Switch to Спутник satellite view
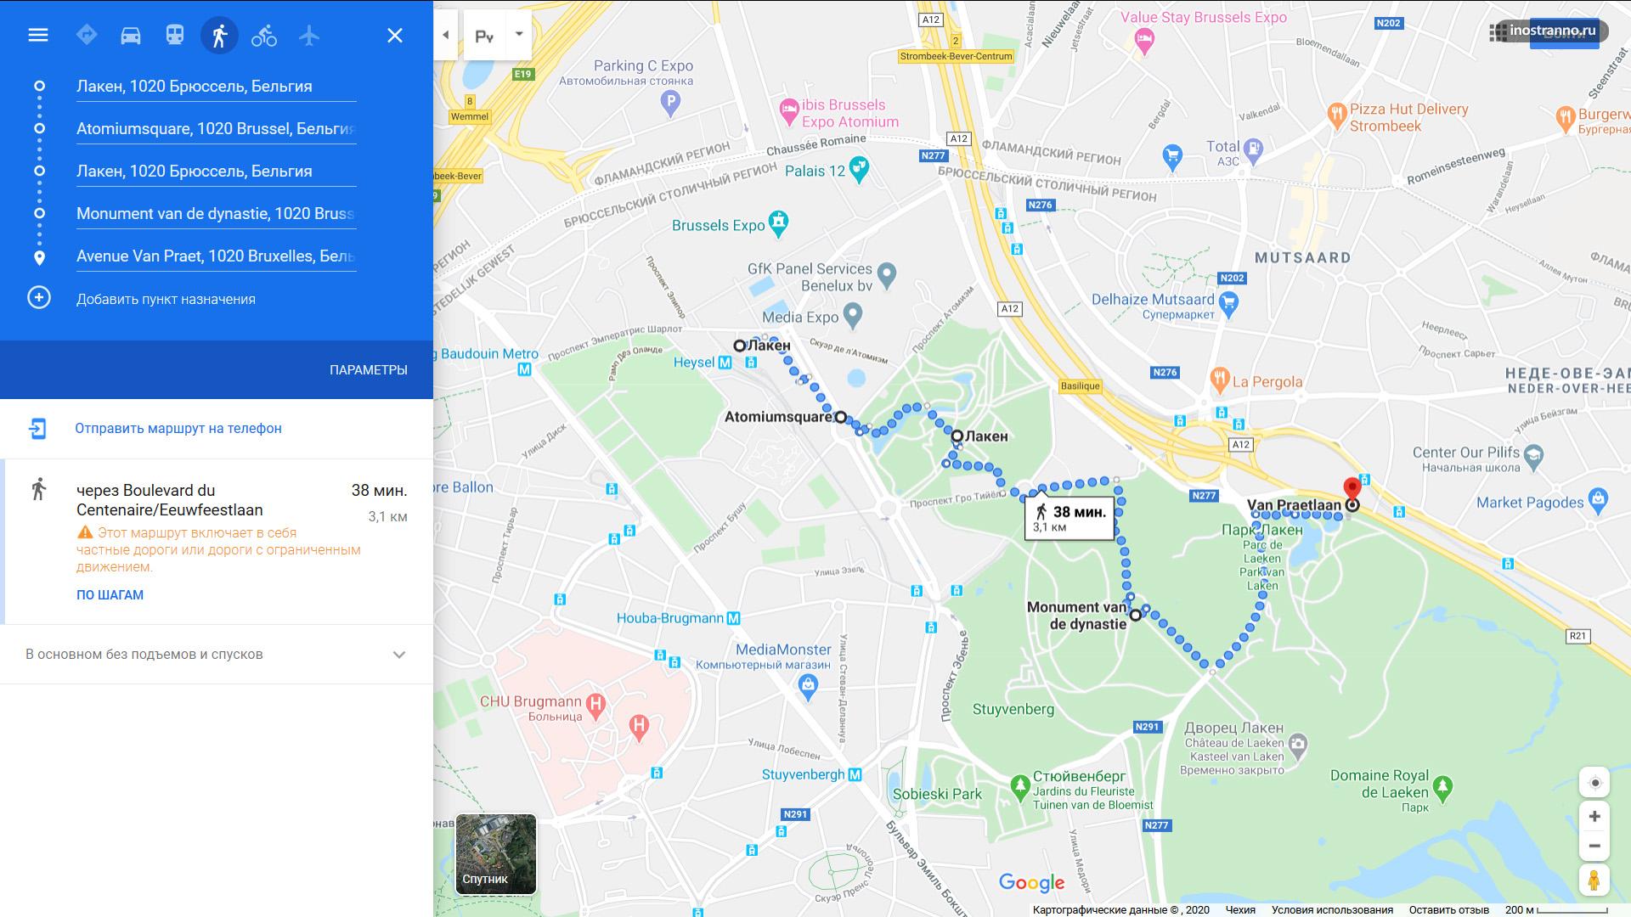Screen dimensions: 1631x917 click(x=496, y=854)
